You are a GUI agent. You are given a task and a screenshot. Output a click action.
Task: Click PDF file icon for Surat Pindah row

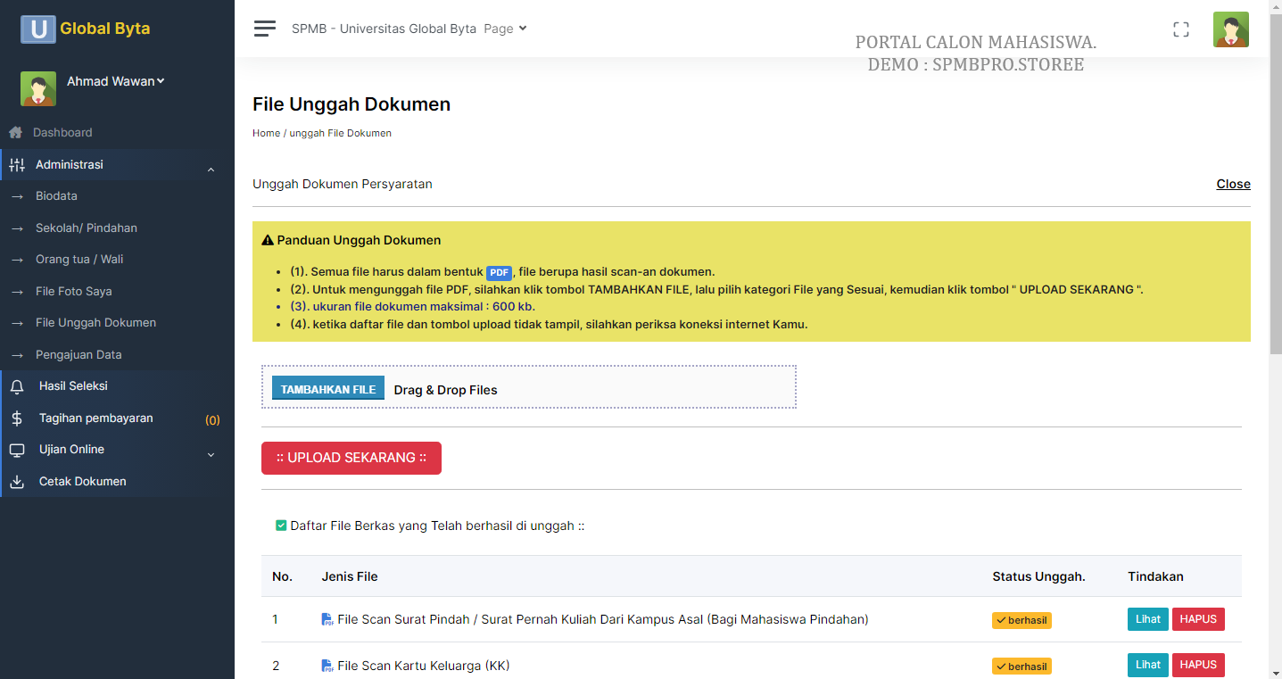coord(327,619)
